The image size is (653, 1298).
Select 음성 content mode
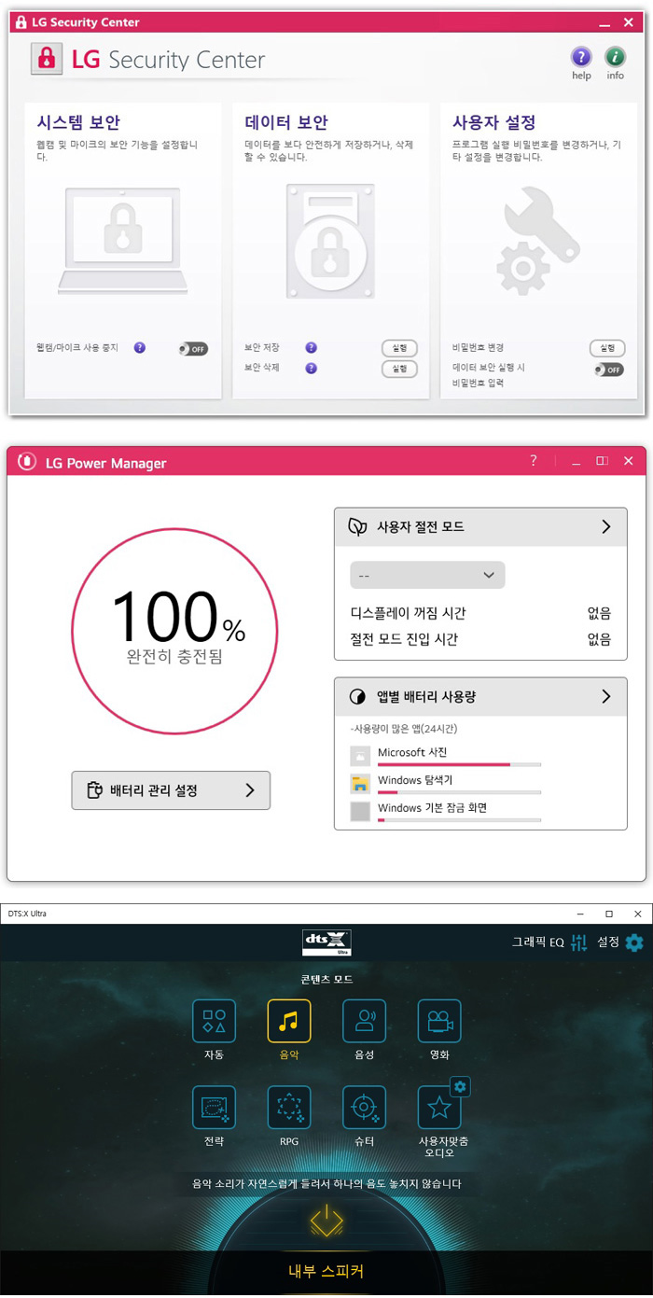(x=364, y=1021)
